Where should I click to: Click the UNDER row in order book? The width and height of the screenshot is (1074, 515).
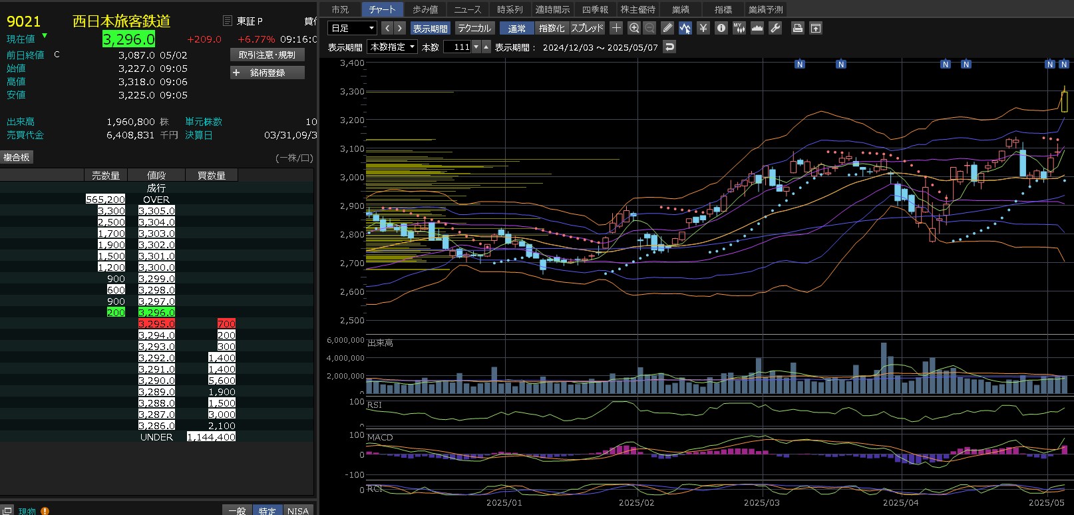(x=156, y=437)
